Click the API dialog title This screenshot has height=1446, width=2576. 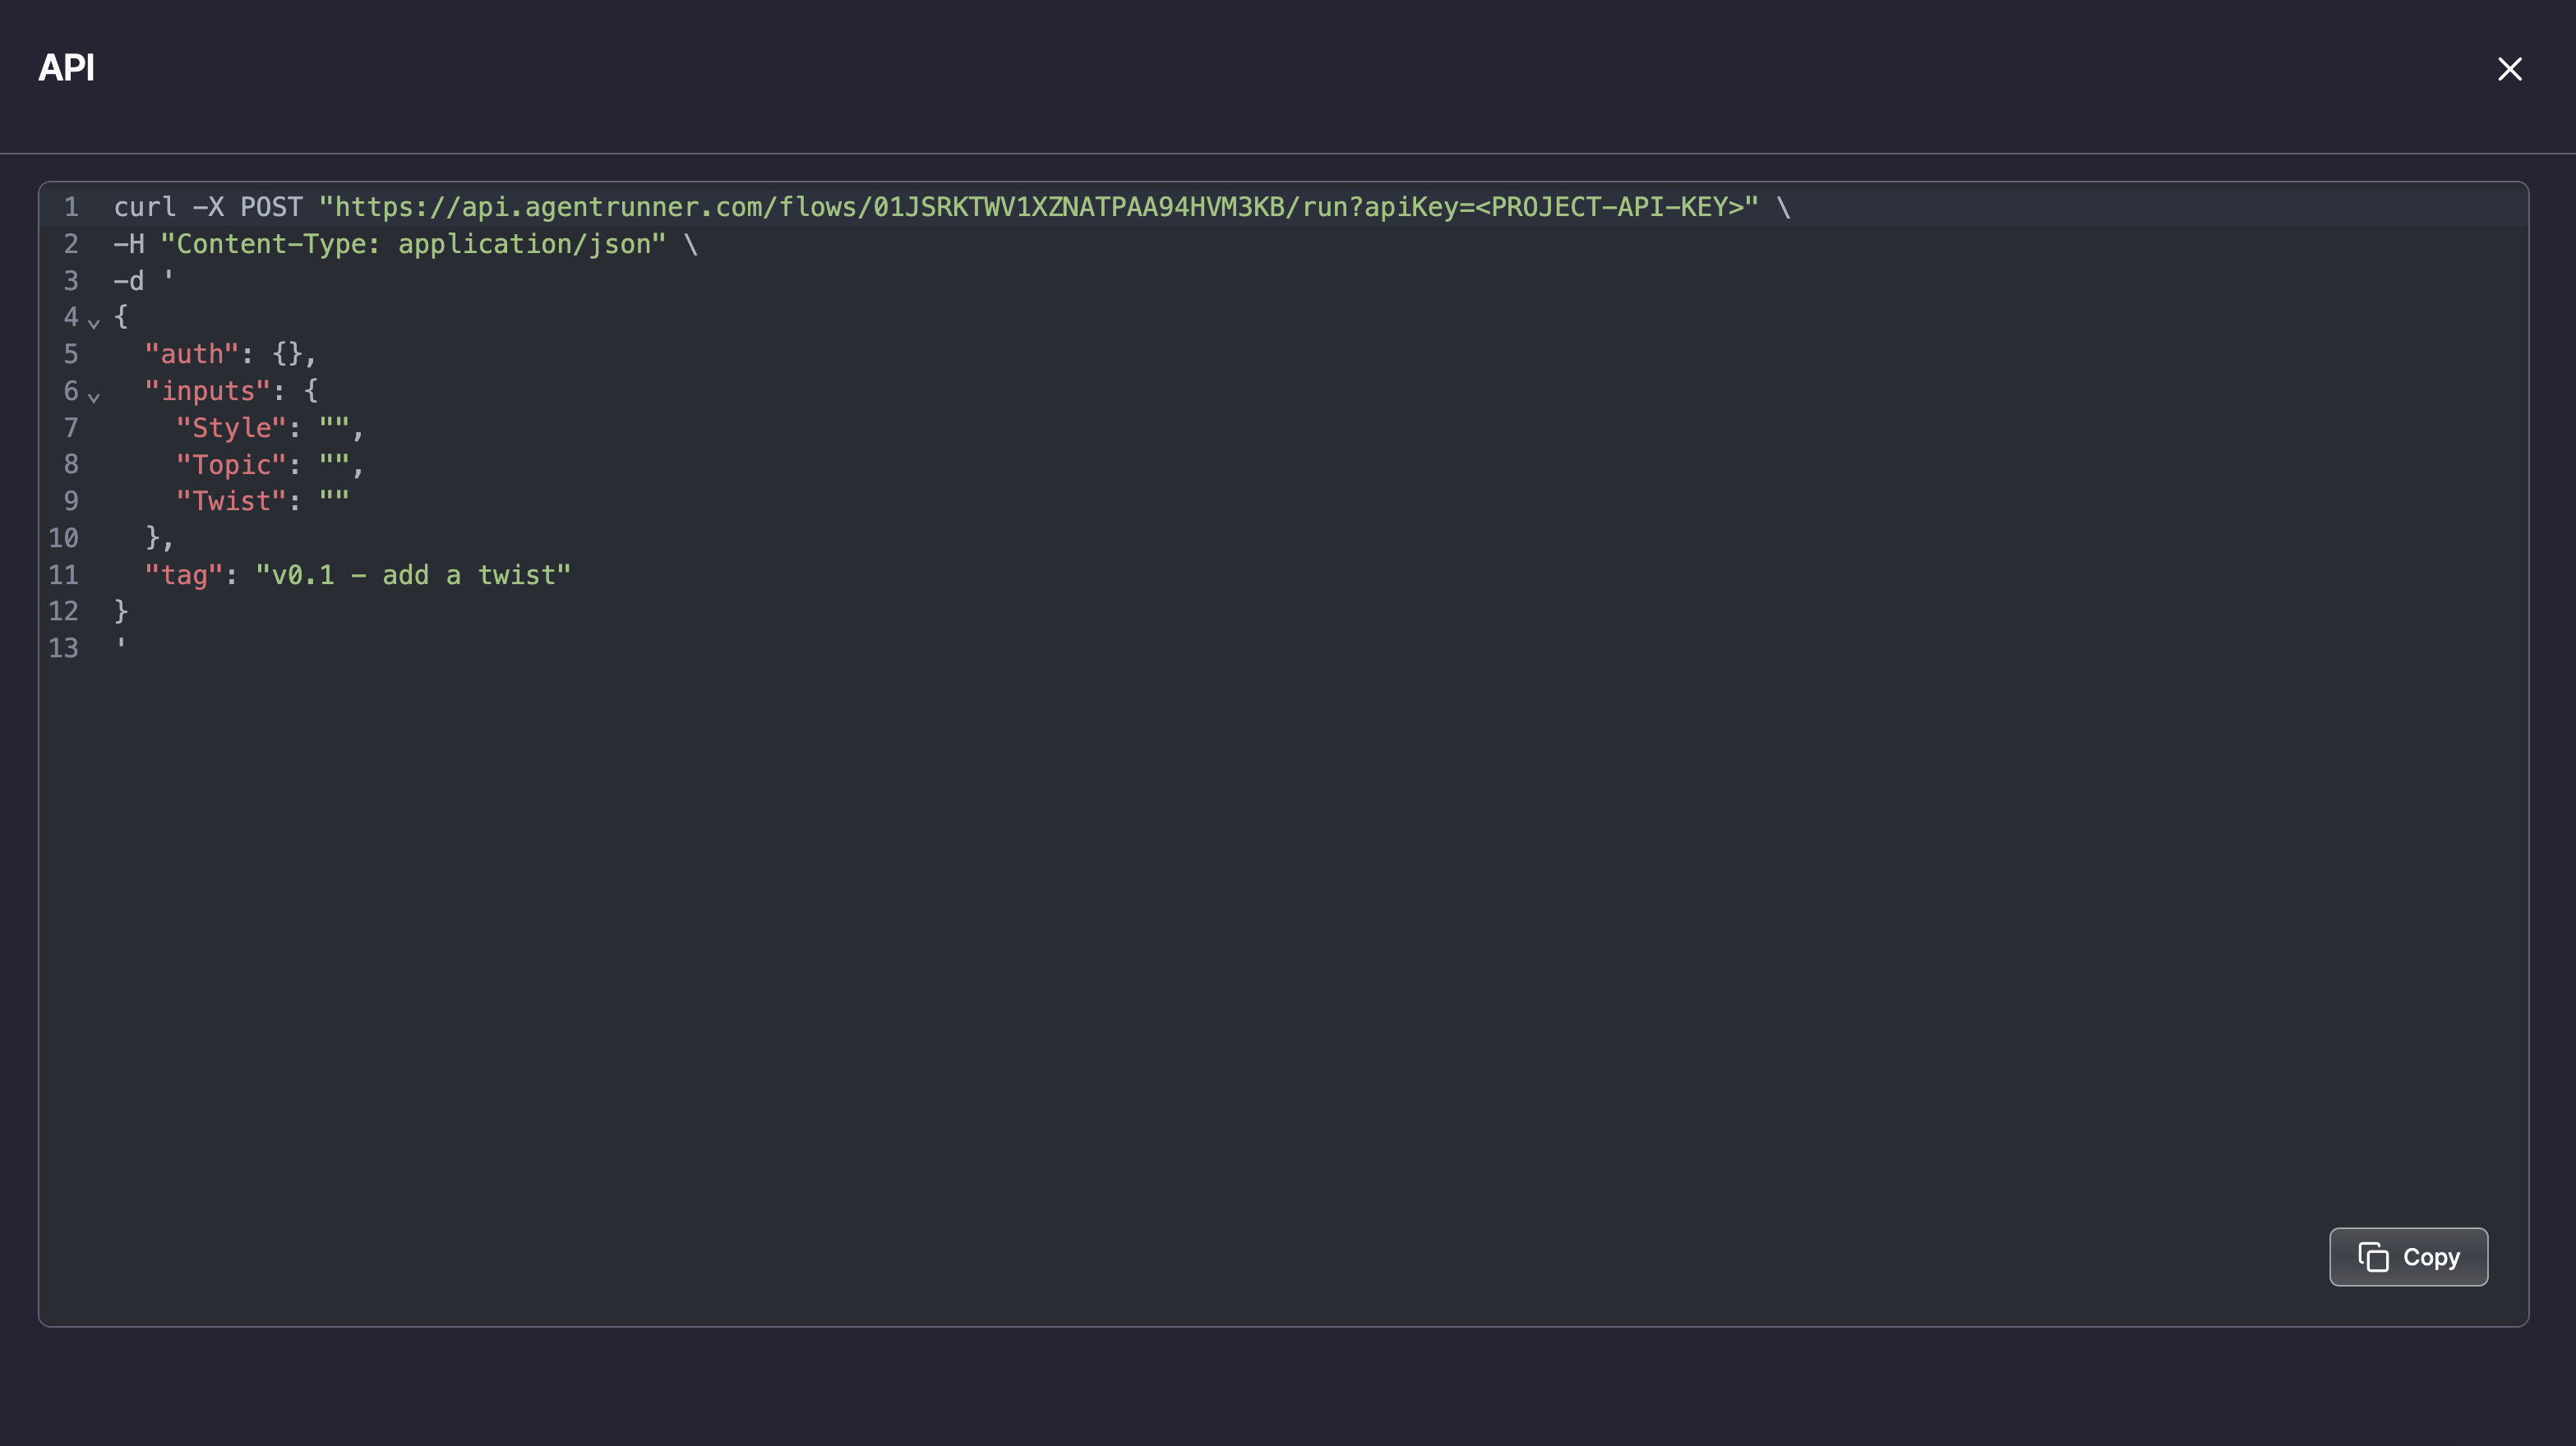click(x=66, y=68)
